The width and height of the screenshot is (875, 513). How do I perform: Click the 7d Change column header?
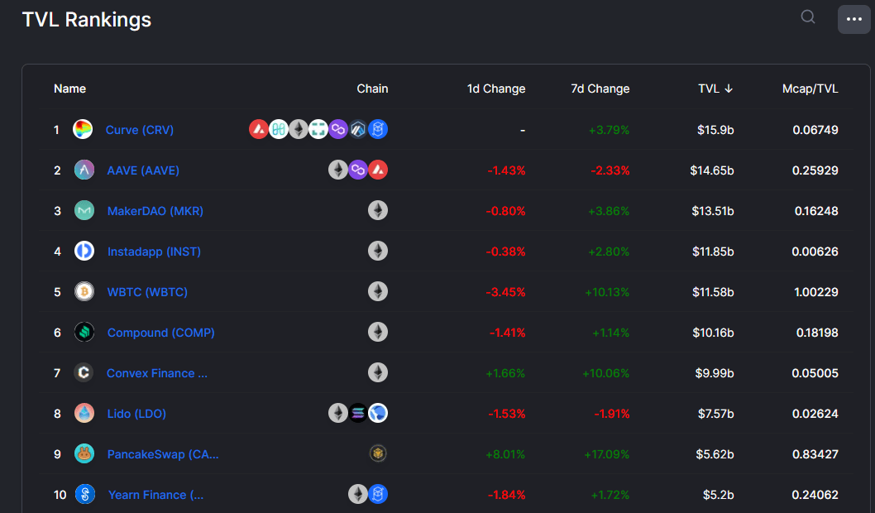(600, 89)
